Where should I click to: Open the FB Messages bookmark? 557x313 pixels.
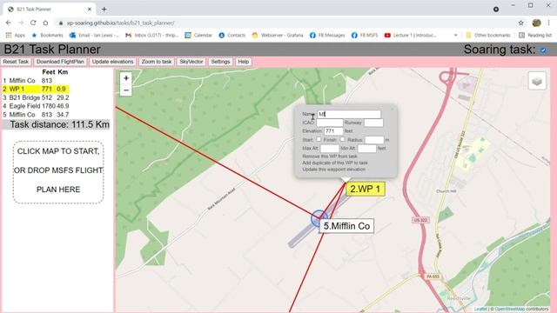[327, 35]
